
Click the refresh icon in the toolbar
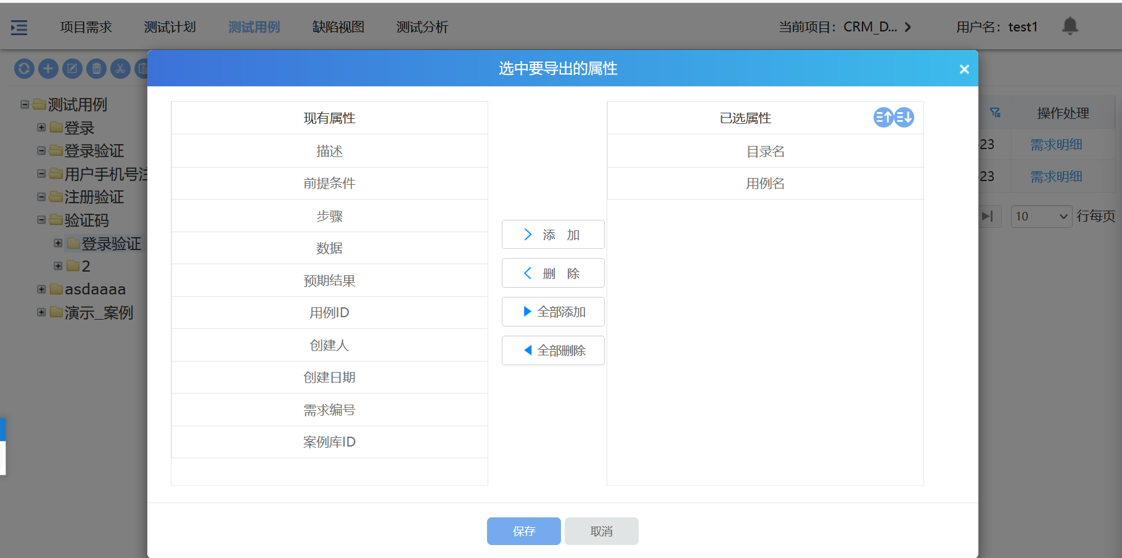(24, 68)
